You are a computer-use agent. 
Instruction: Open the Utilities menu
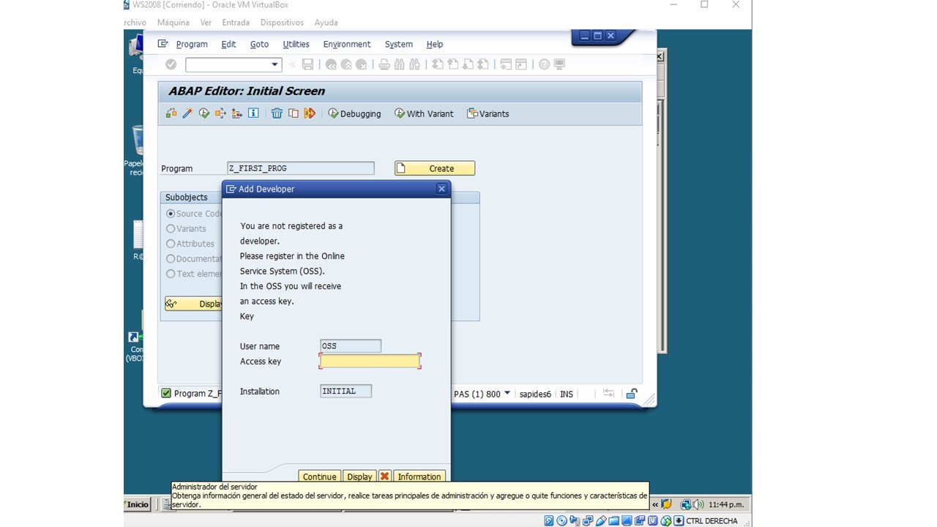[x=296, y=44]
